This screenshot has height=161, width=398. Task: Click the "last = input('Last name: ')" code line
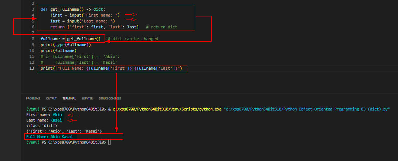coord(82,21)
